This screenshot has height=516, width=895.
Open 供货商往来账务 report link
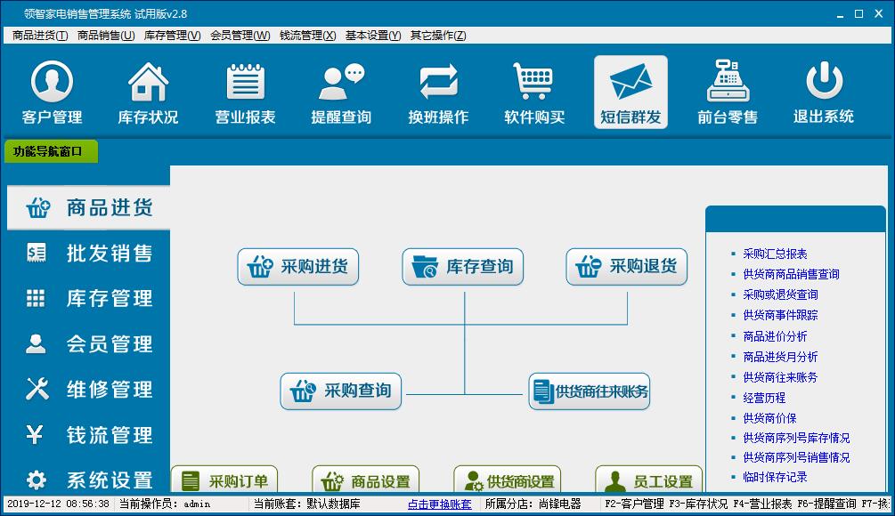tap(780, 377)
